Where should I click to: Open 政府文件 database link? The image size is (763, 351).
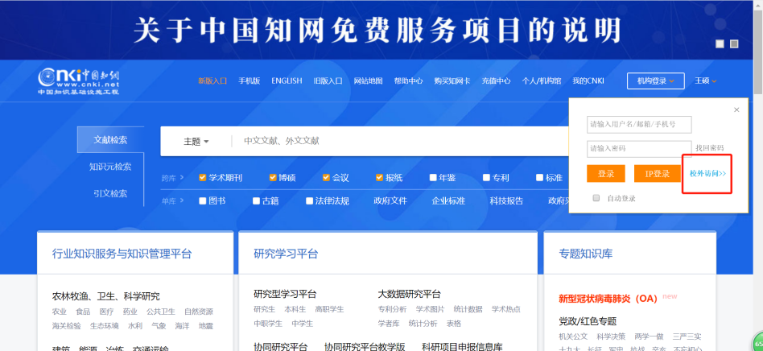pos(390,200)
